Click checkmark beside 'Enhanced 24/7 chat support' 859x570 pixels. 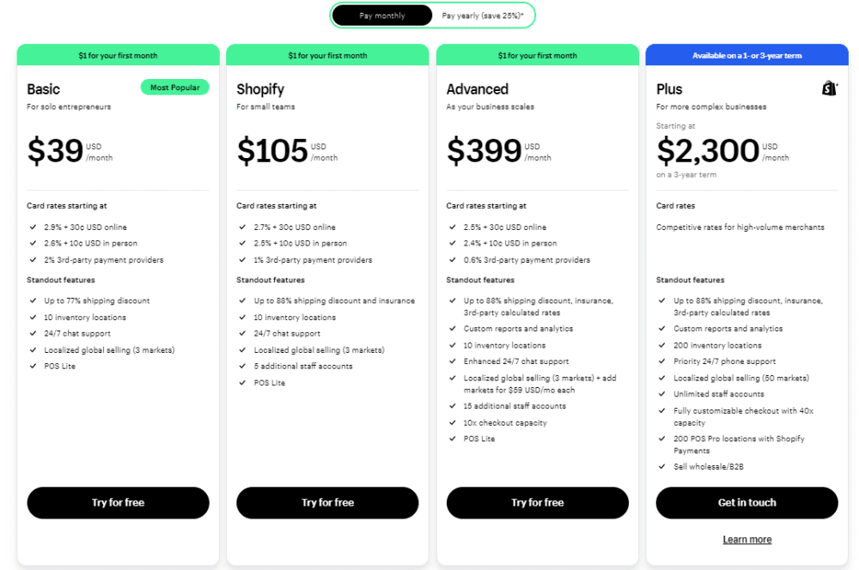[453, 361]
